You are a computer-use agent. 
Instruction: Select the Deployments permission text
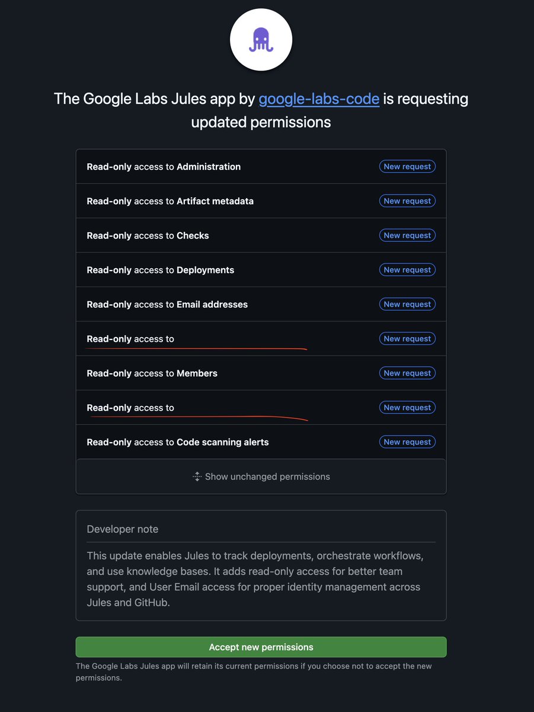(161, 270)
